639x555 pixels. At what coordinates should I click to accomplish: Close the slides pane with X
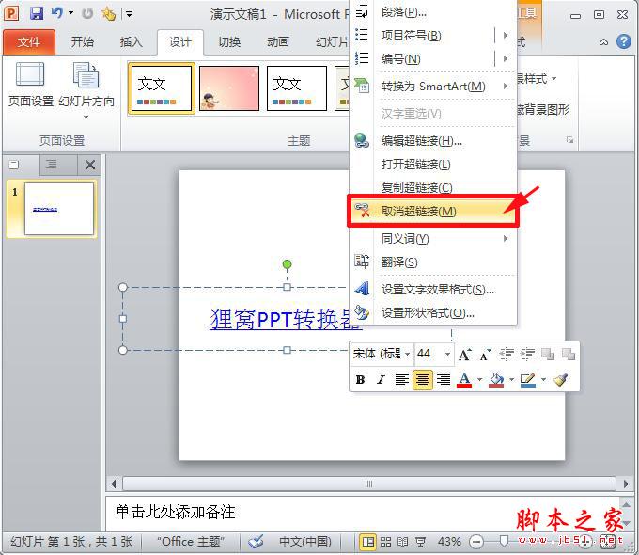point(90,165)
